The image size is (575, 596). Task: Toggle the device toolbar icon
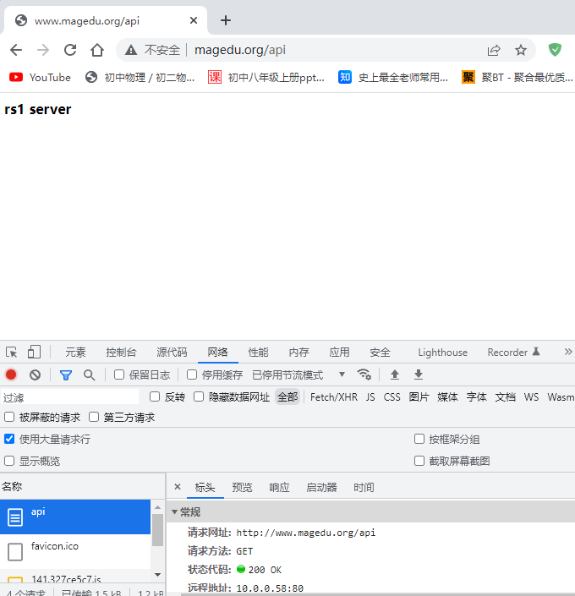coord(34,352)
